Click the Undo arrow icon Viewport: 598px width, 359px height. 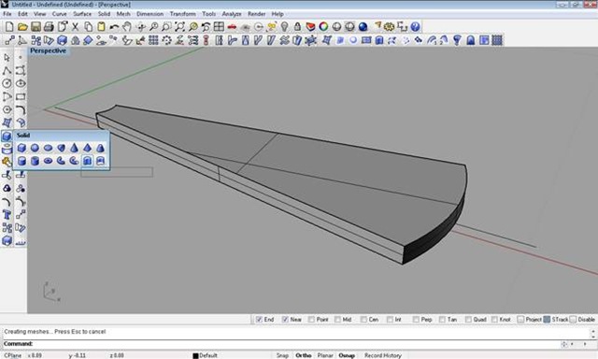tap(114, 27)
